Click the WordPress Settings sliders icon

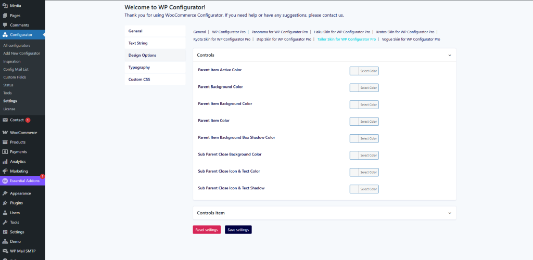(5, 232)
